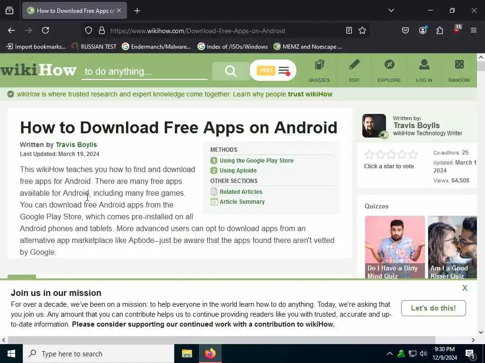Open the volume tray icon
Image resolution: width=485 pixels, height=363 pixels.
(x=423, y=354)
